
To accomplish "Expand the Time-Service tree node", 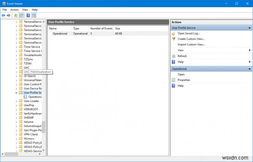I will tap(16, 47).
